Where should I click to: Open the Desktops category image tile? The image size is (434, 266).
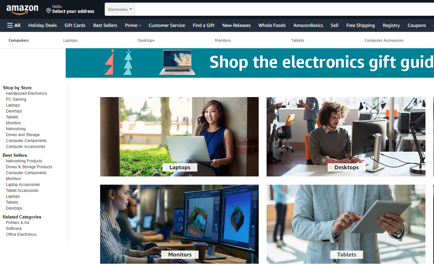click(346, 137)
